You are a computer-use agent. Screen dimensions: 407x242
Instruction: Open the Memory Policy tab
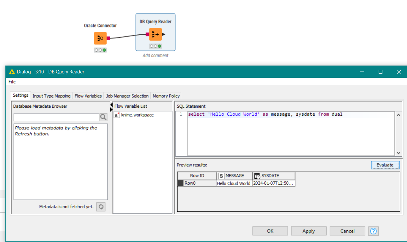[x=166, y=96]
